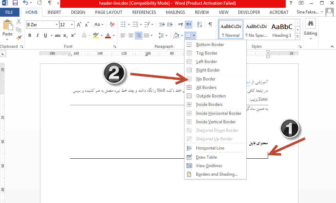The width and height of the screenshot is (336, 203).
Task: Open the font name dropdown
Action: click(x=57, y=25)
